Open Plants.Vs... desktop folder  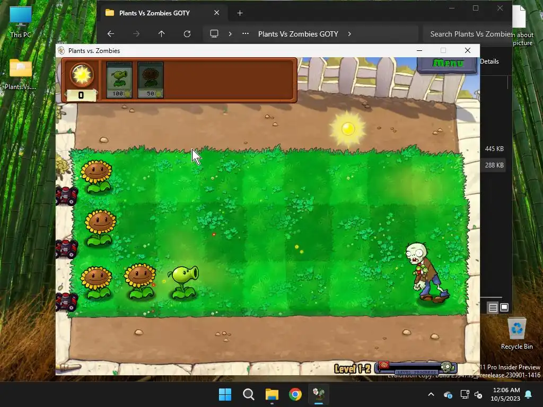click(21, 74)
